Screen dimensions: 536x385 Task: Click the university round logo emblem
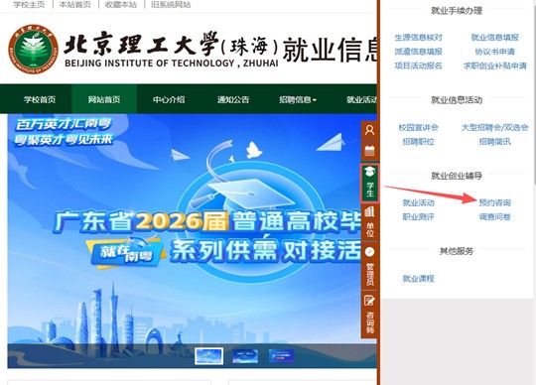[x=33, y=50]
